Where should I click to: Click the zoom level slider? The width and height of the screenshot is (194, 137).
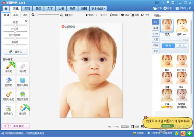(48, 15)
